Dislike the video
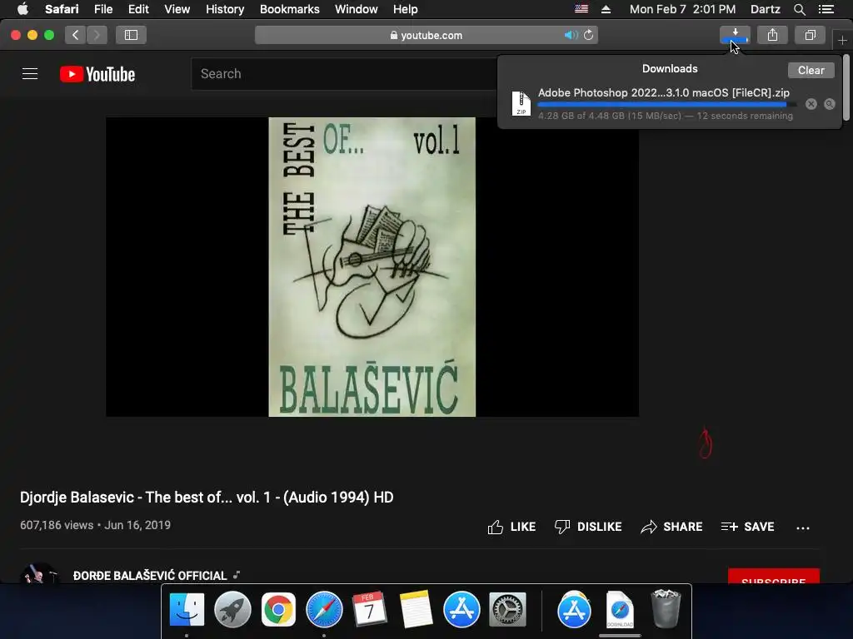This screenshot has height=639, width=853. point(587,527)
